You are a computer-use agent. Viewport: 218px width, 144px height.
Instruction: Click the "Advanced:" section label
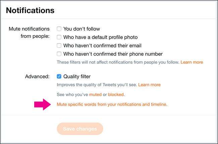37,76
